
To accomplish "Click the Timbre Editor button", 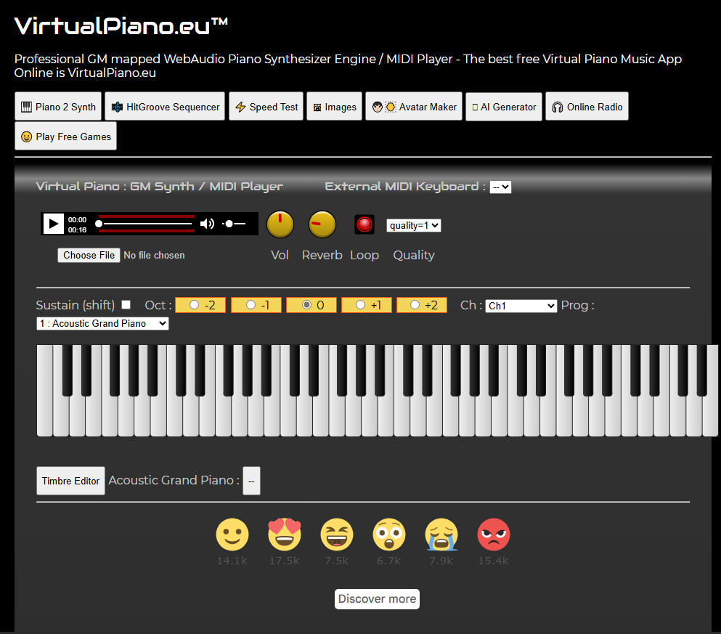I will pyautogui.click(x=70, y=481).
